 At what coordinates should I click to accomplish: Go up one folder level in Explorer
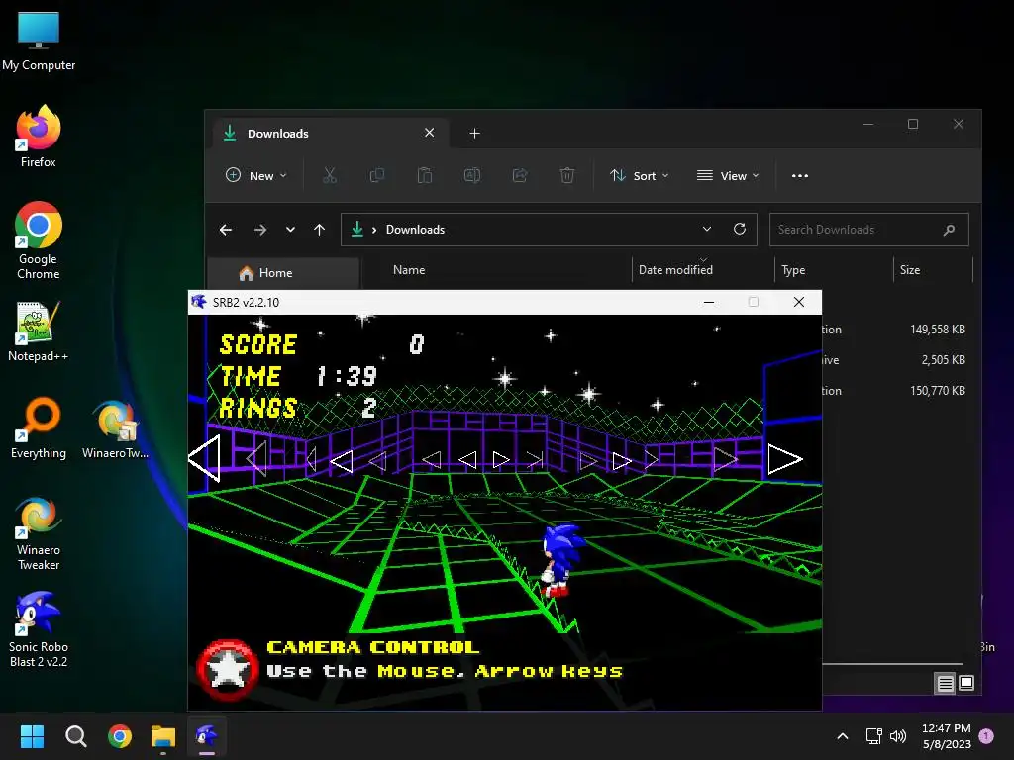pos(320,230)
